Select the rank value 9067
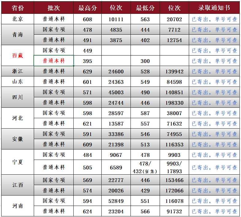The height and width of the screenshot is (217, 241). pyautogui.click(x=116, y=155)
